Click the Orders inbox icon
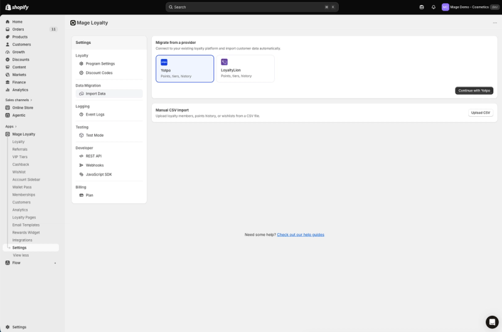502x332 pixels. coord(8,29)
